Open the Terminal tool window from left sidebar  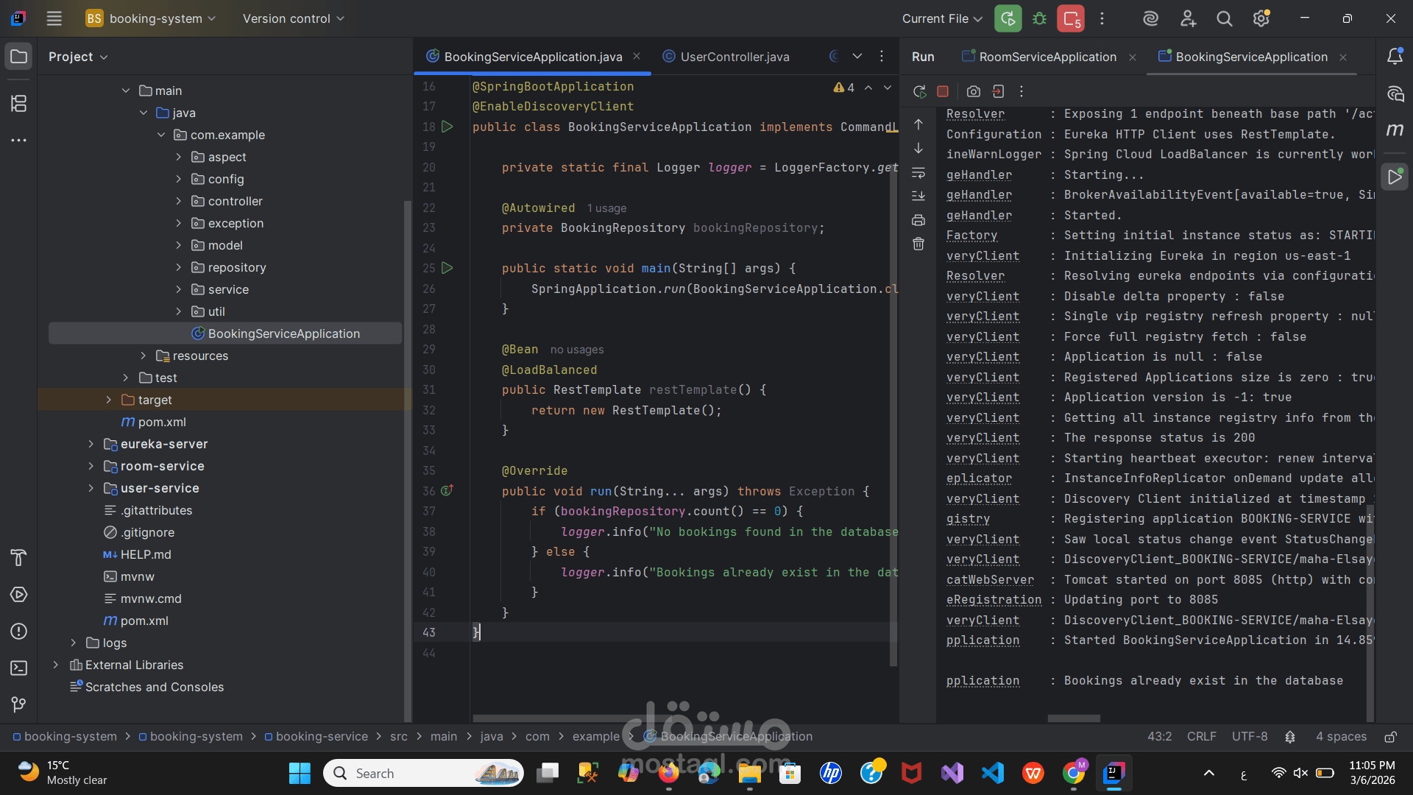[19, 668]
